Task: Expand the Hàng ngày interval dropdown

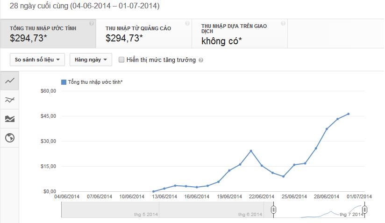Action: (91, 60)
